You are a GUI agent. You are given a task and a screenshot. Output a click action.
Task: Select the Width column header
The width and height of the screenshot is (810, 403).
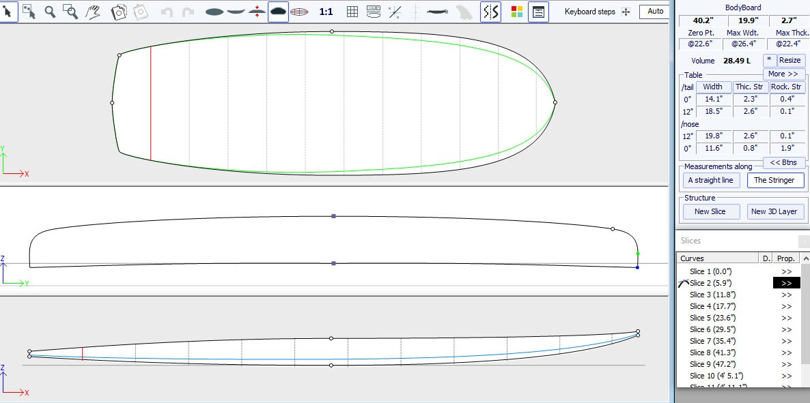[713, 87]
